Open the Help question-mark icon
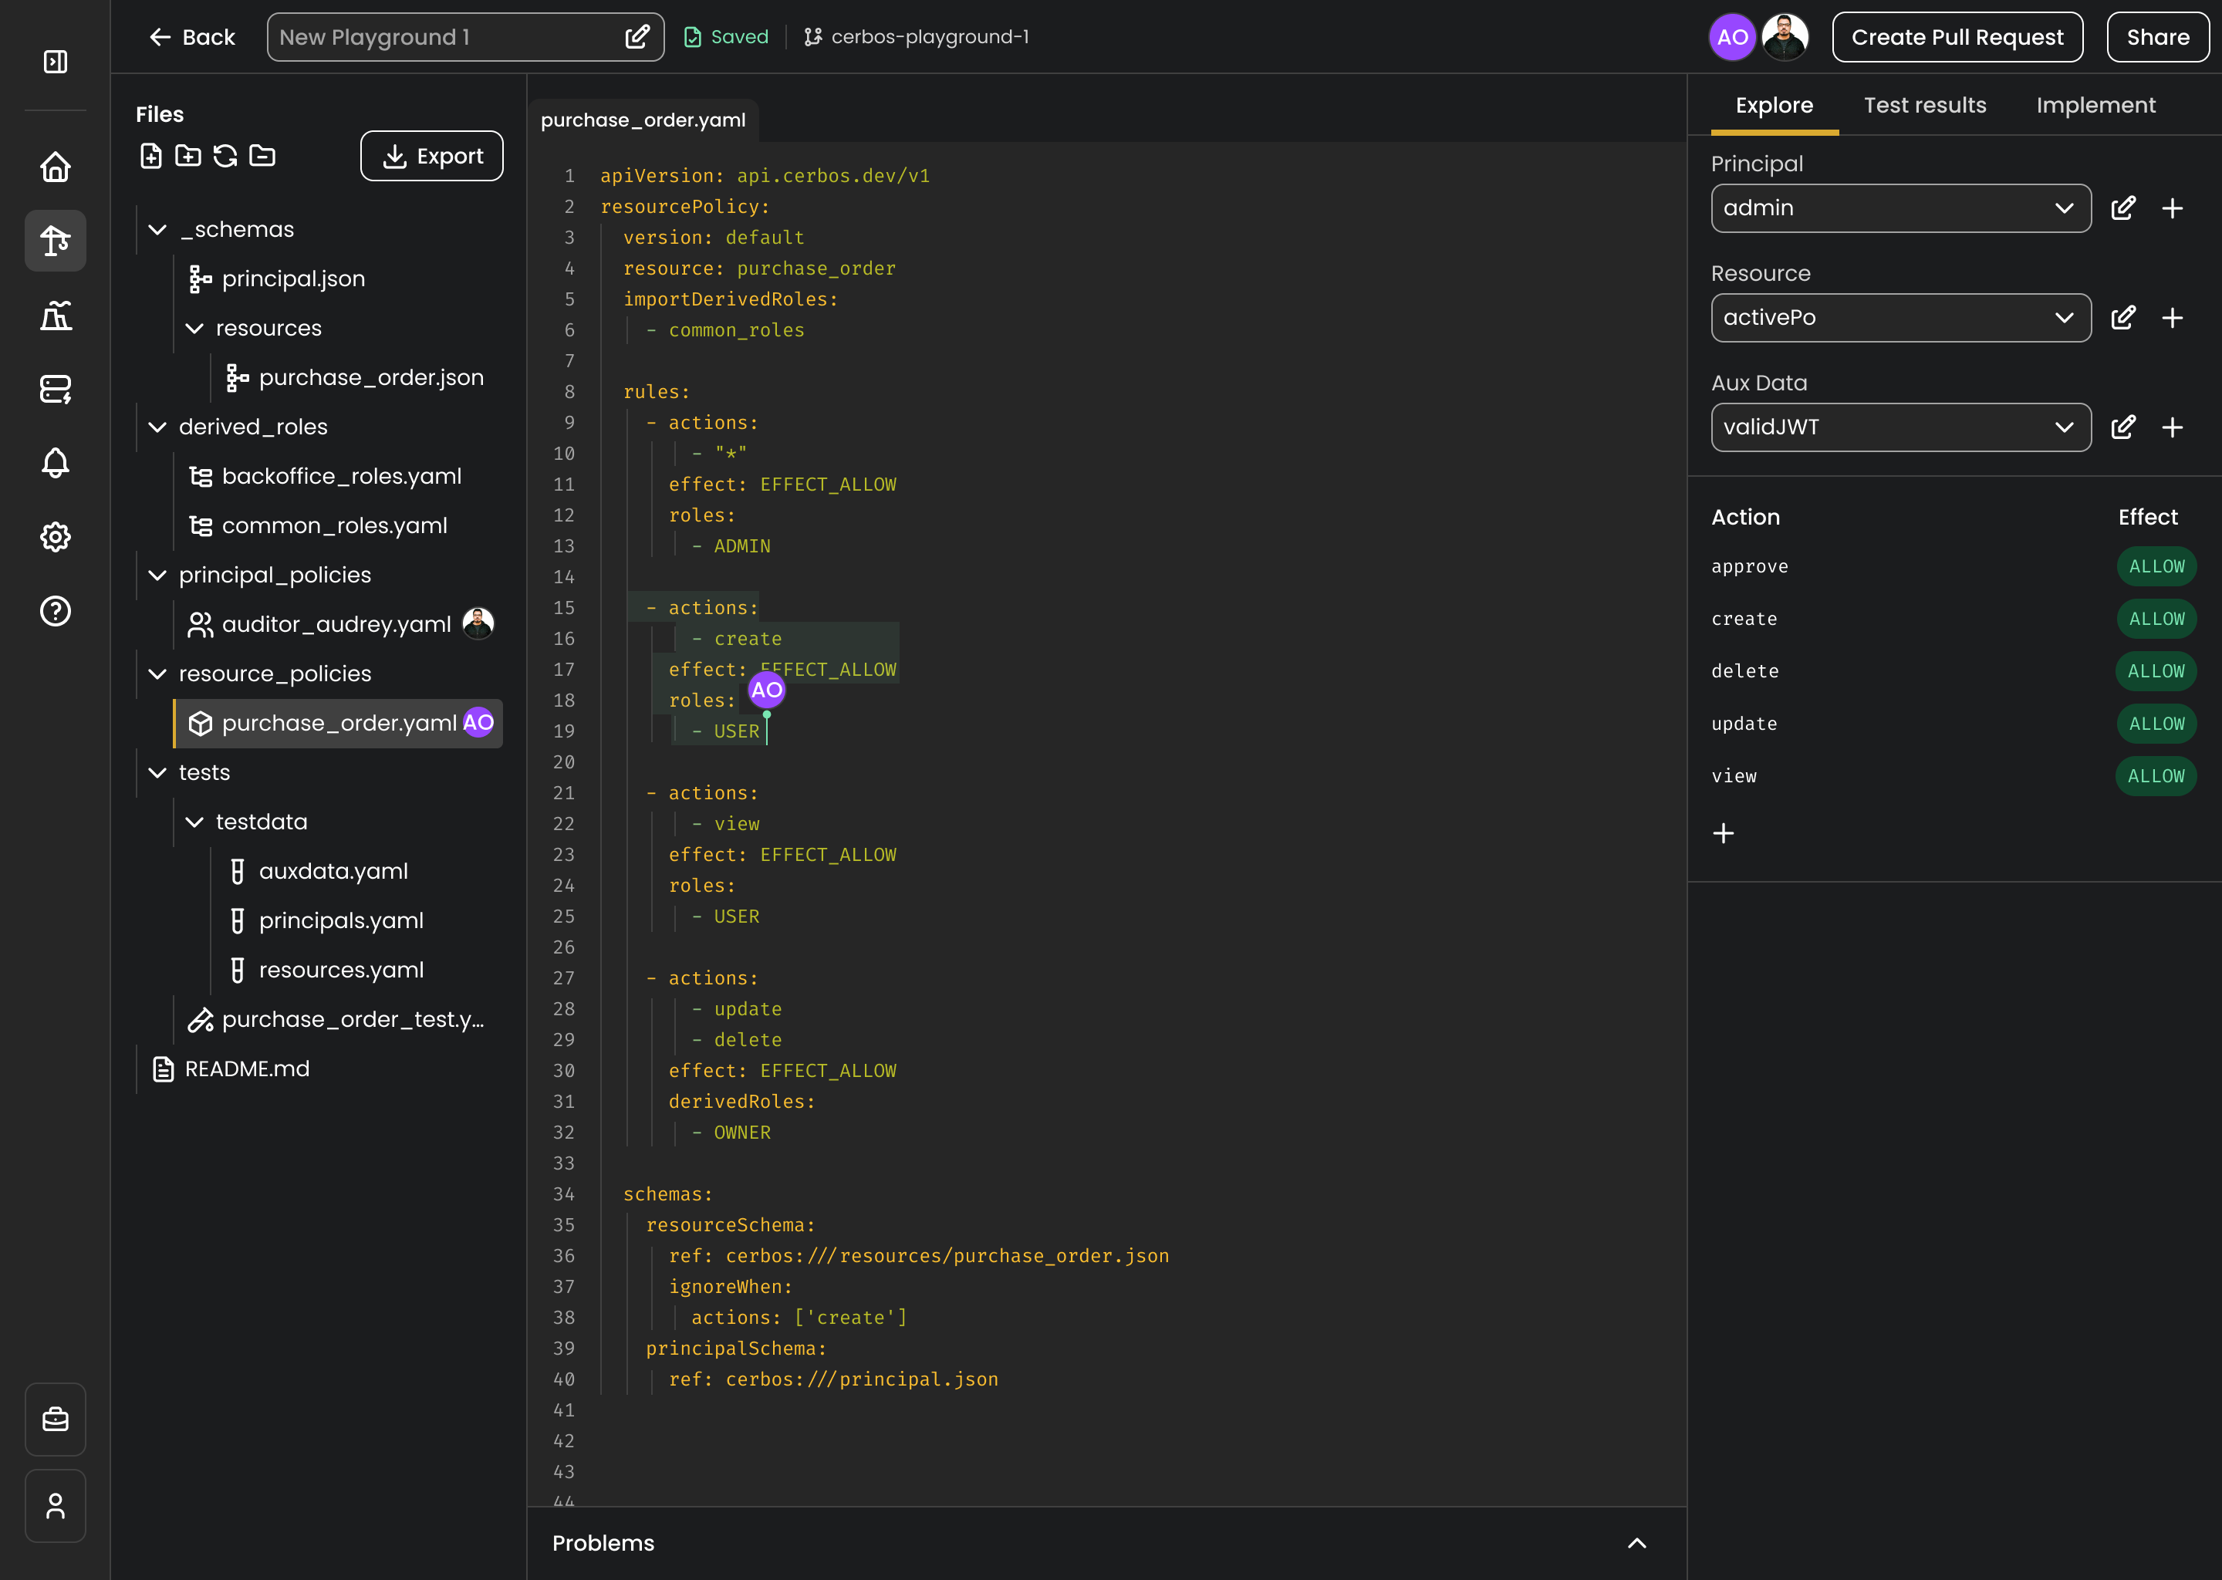This screenshot has height=1580, width=2222. [56, 611]
